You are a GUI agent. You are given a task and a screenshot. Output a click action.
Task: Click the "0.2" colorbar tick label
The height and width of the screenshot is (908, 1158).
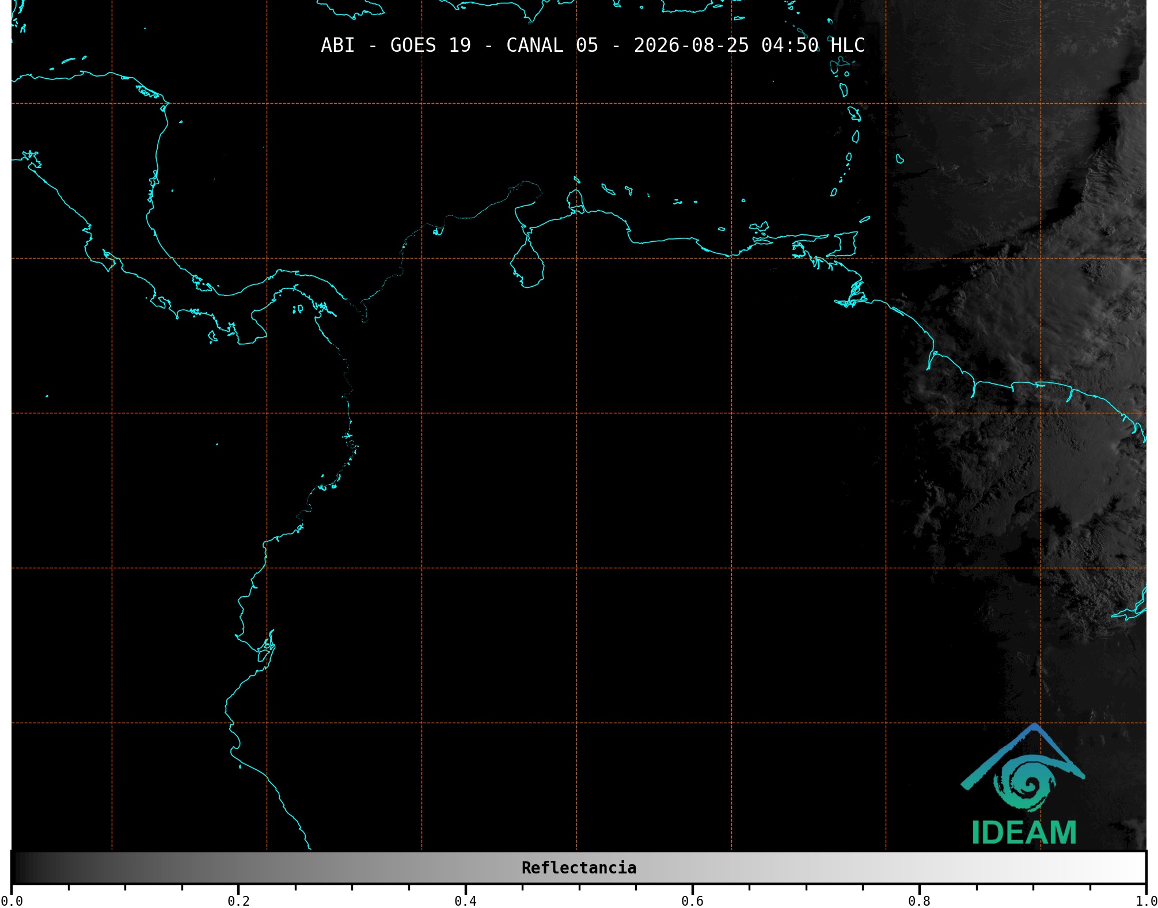238,901
